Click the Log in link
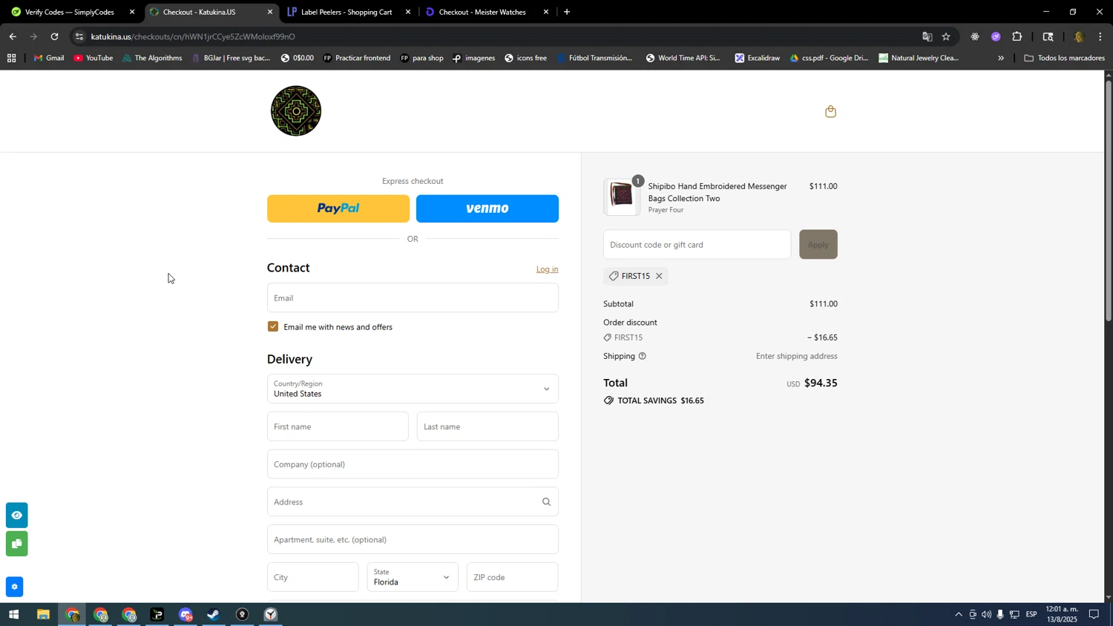The height and width of the screenshot is (626, 1113). click(548, 269)
